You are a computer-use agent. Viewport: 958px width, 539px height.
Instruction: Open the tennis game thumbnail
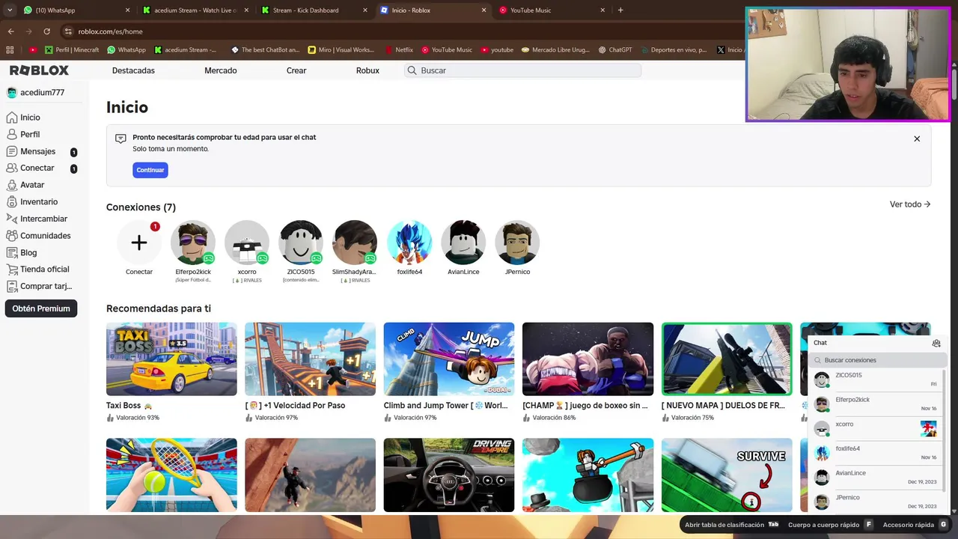coord(171,475)
